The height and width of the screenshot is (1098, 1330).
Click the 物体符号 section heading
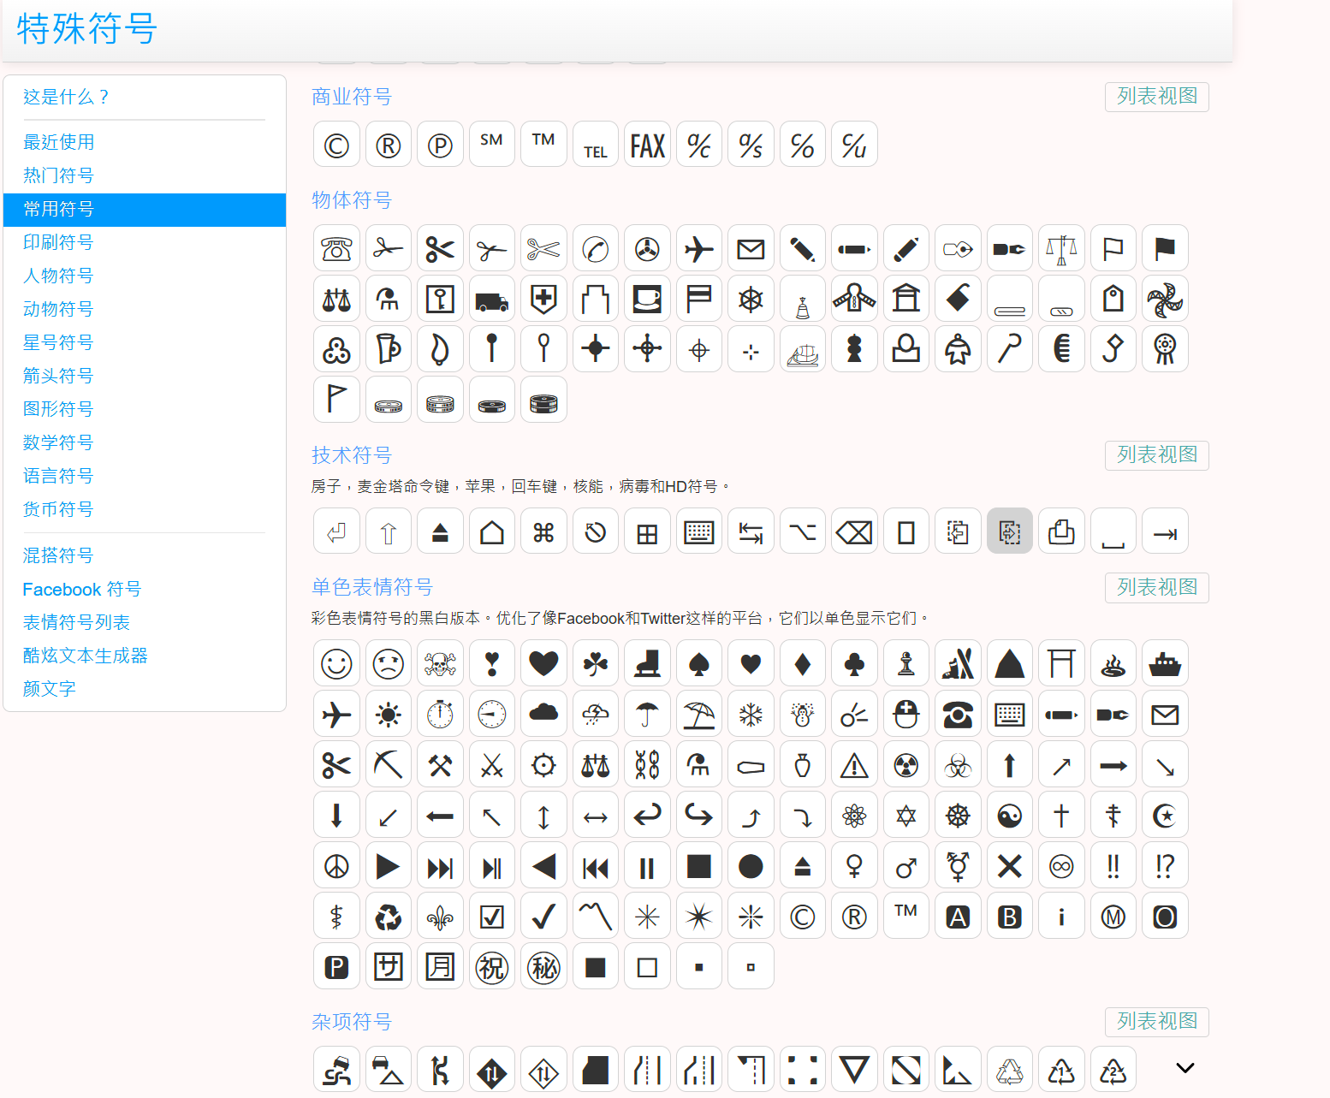(x=352, y=200)
